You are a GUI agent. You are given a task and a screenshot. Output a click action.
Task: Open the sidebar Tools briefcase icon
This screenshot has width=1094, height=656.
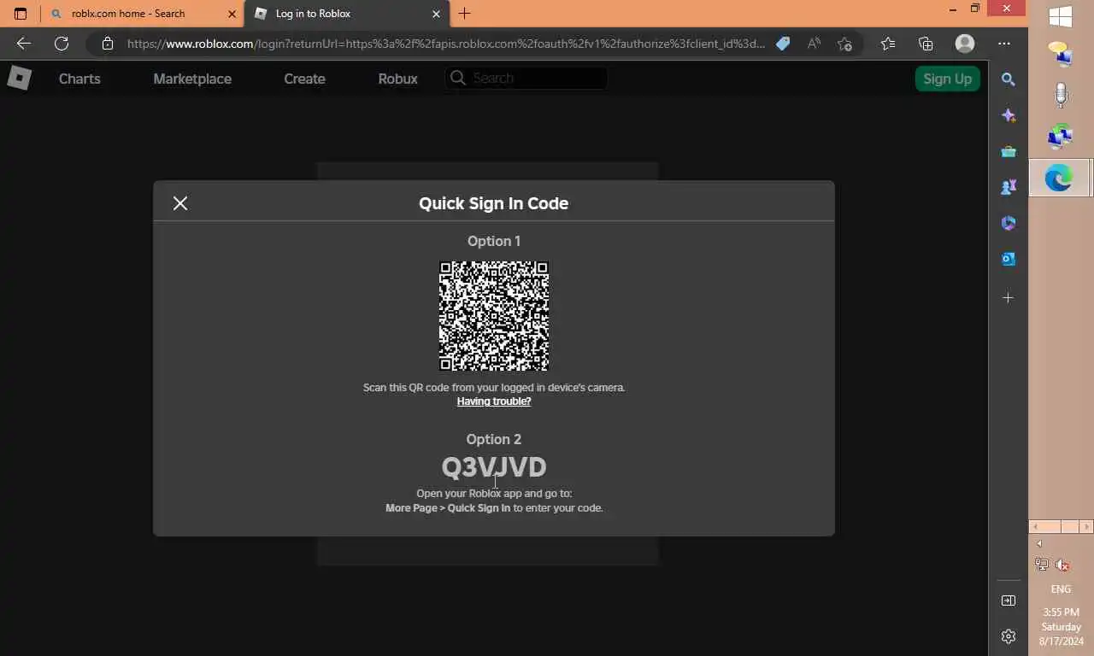pos(1009,151)
